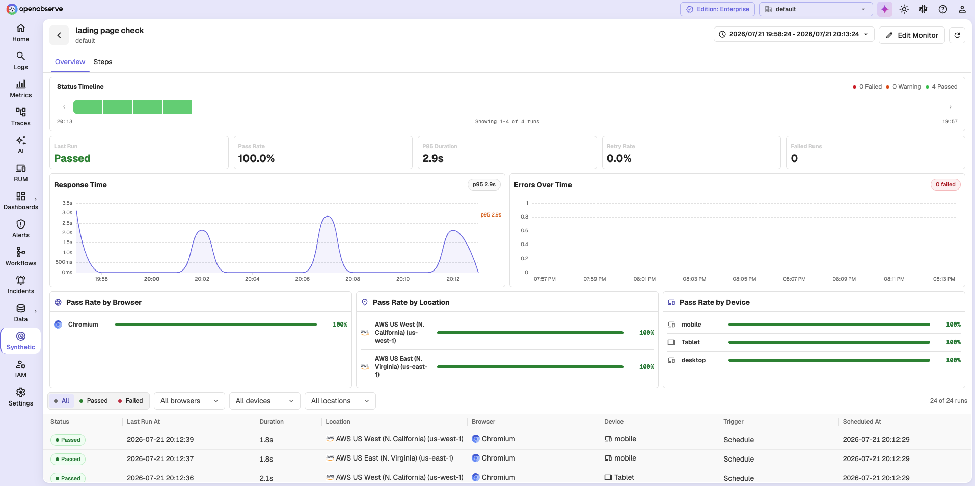
Task: Navigate to RUM section
Action: click(21, 173)
